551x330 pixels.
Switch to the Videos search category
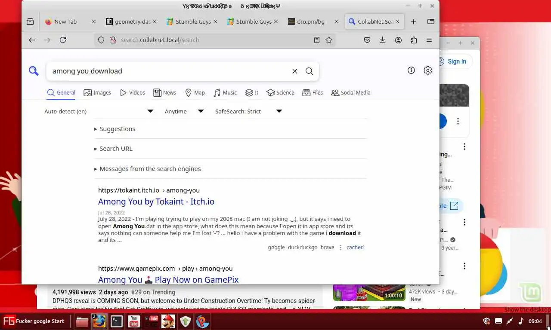click(132, 93)
